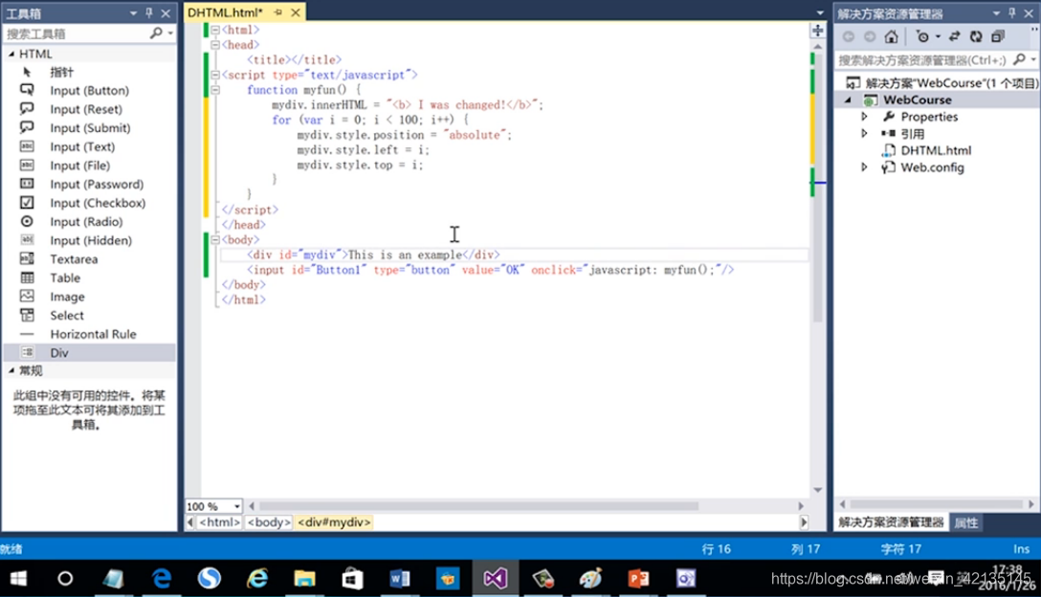This screenshot has height=597, width=1041.
Task: Click the Forward arrow in Solution Explorer
Action: [x=869, y=36]
